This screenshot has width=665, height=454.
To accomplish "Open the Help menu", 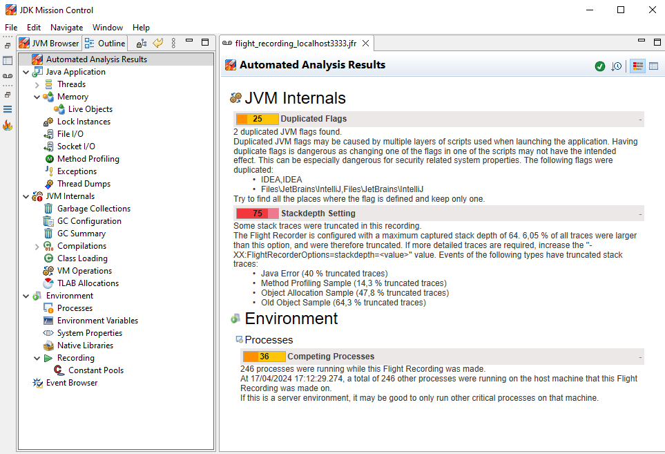I will coord(141,28).
